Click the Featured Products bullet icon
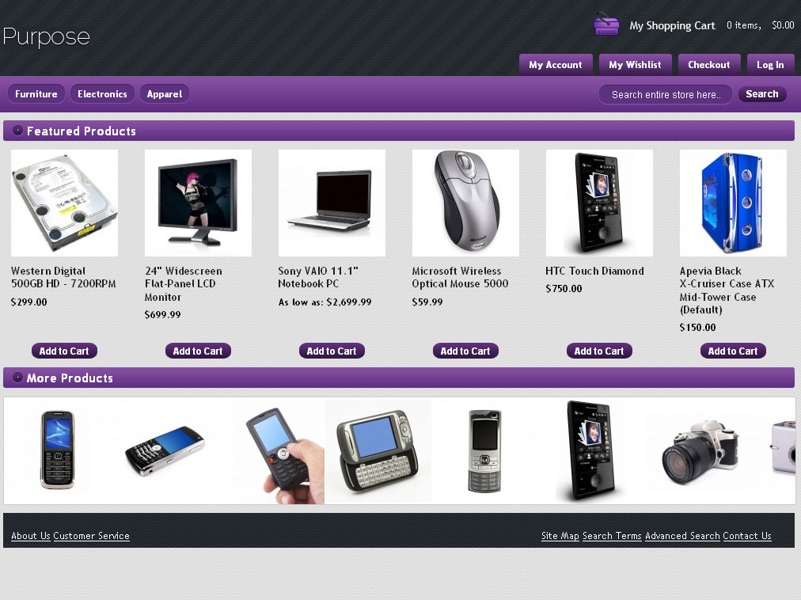The height and width of the screenshot is (600, 801). pyautogui.click(x=17, y=131)
